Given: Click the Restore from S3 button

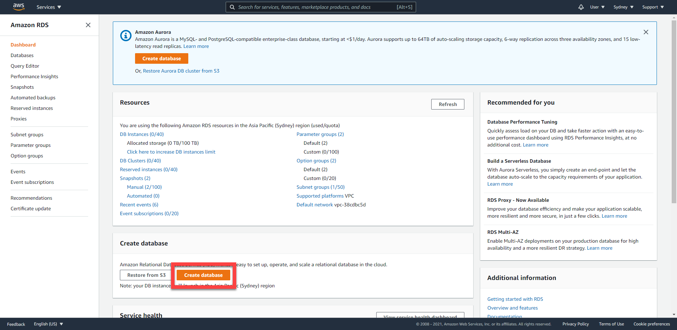Looking at the screenshot, I should pyautogui.click(x=146, y=275).
